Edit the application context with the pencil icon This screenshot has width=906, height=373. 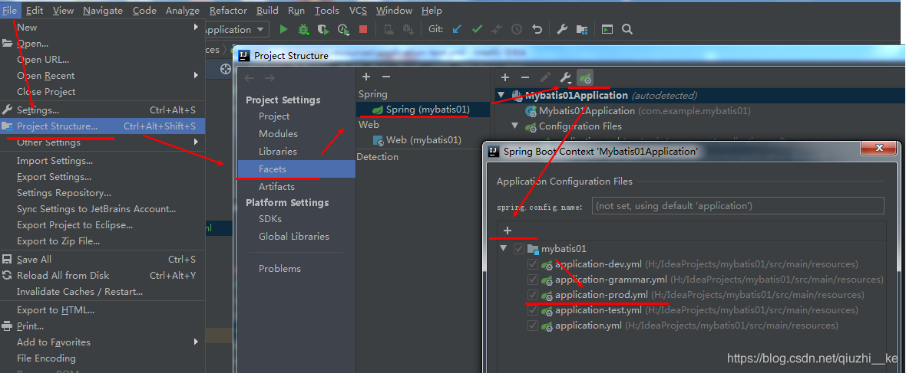[x=545, y=77]
